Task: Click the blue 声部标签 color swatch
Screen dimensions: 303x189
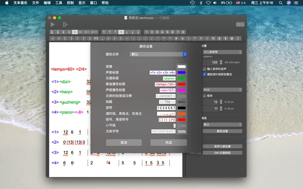Action: [x=182, y=72]
